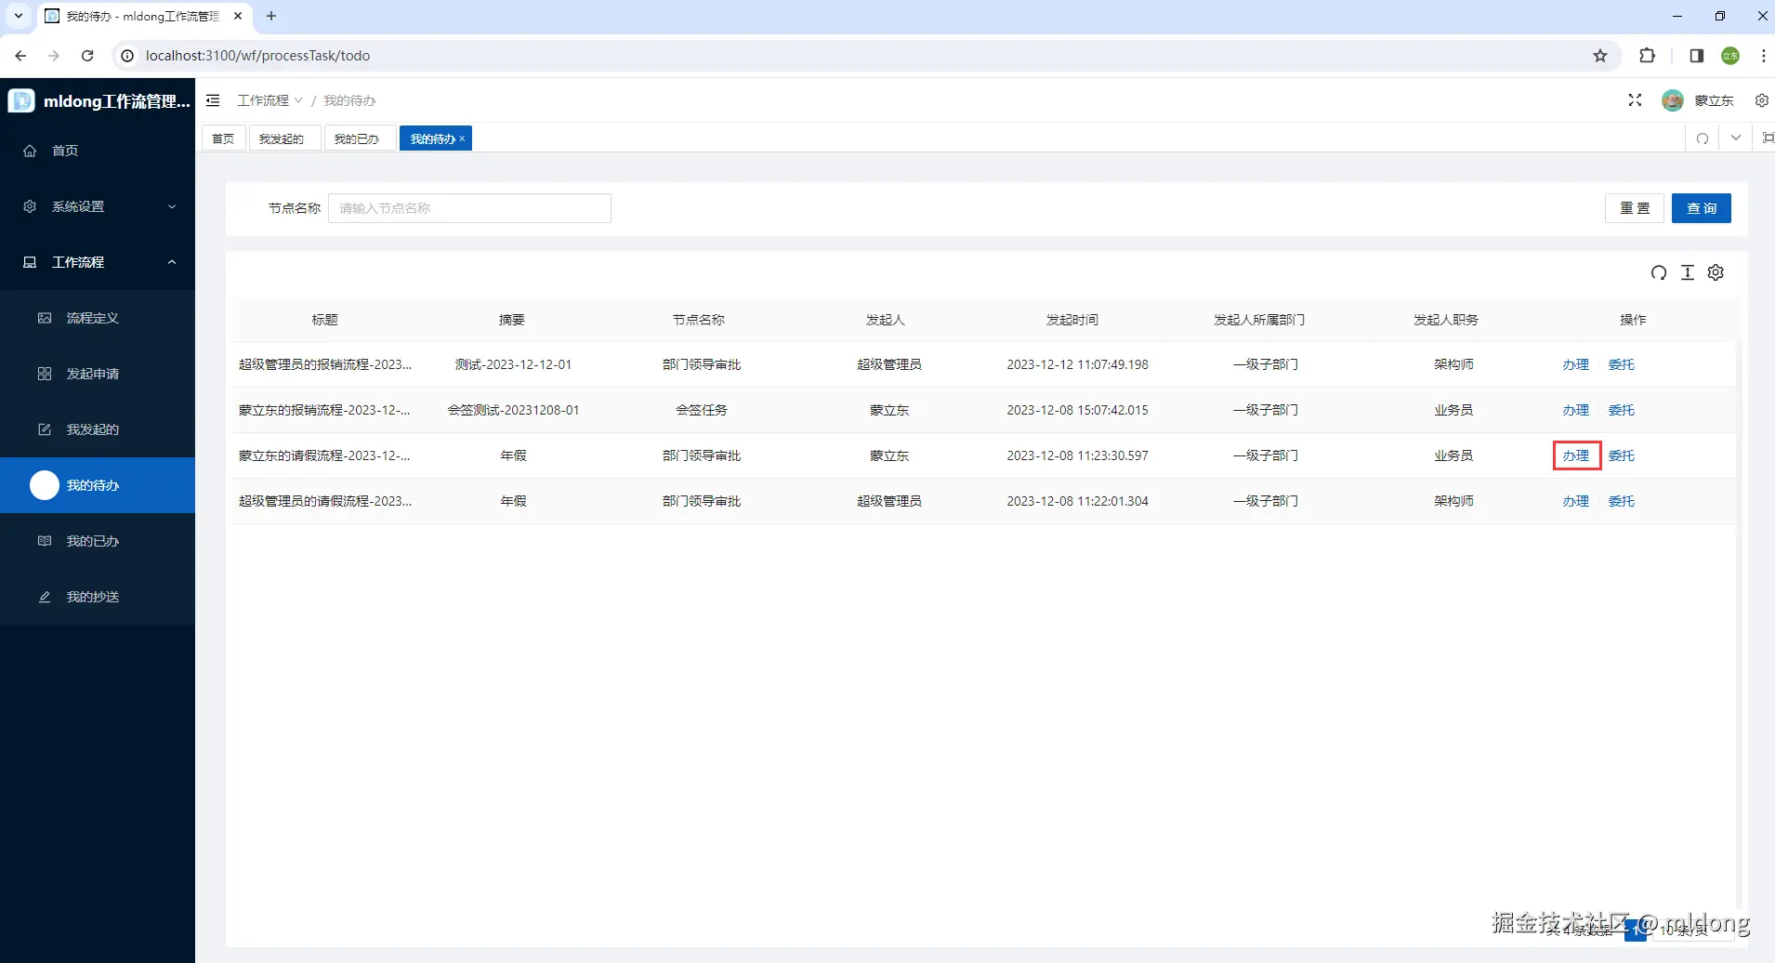
Task: Click 办理 for 会签测试-20231208-01 row
Action: (1575, 410)
